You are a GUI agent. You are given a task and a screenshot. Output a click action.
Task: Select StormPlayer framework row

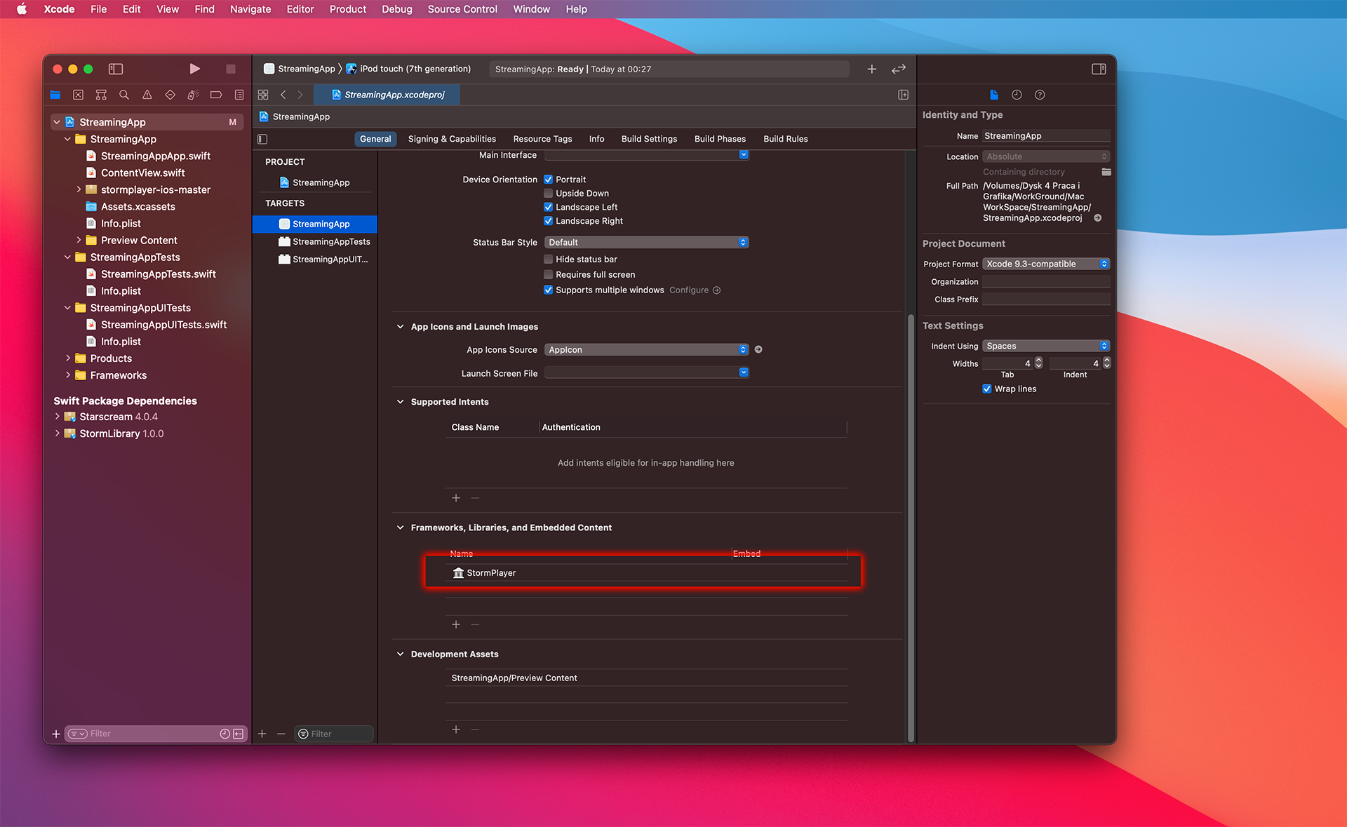click(x=646, y=573)
